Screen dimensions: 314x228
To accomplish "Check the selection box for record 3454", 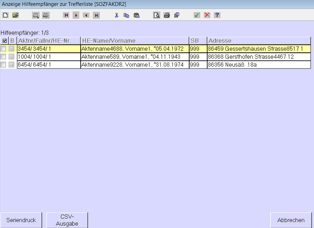I will (x=3, y=49).
